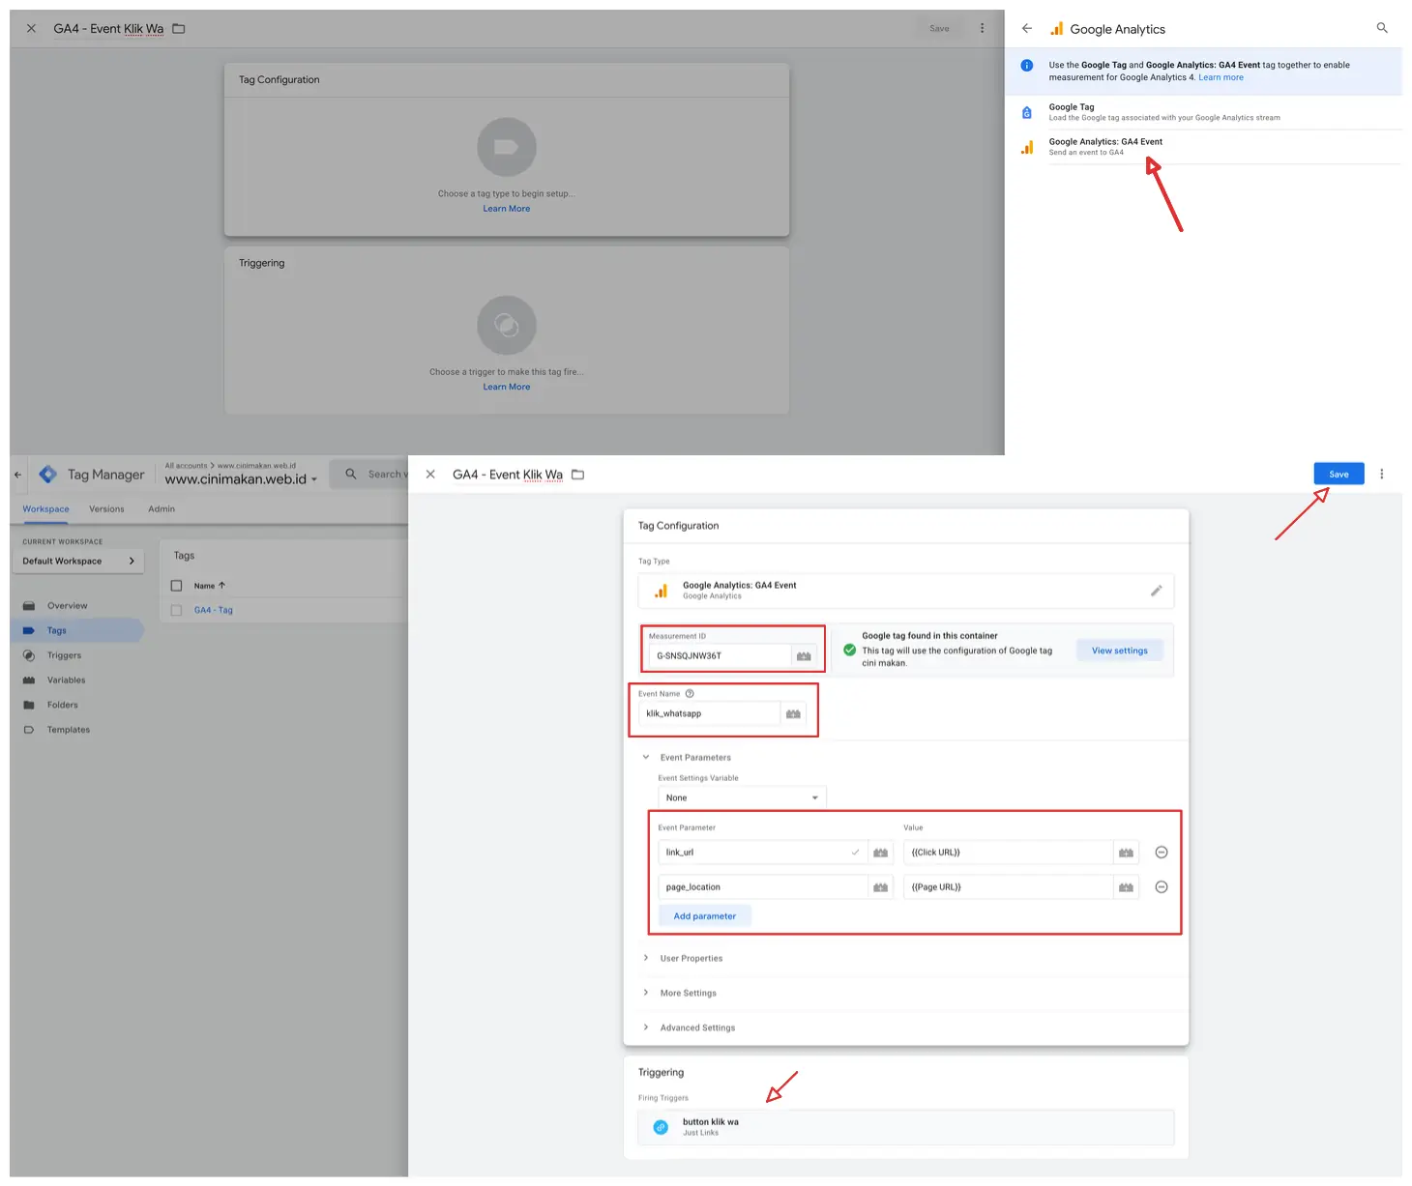Viewport: 1412px width, 1186px height.
Task: Click the {{Click URL}} value field
Action: [1008, 853]
